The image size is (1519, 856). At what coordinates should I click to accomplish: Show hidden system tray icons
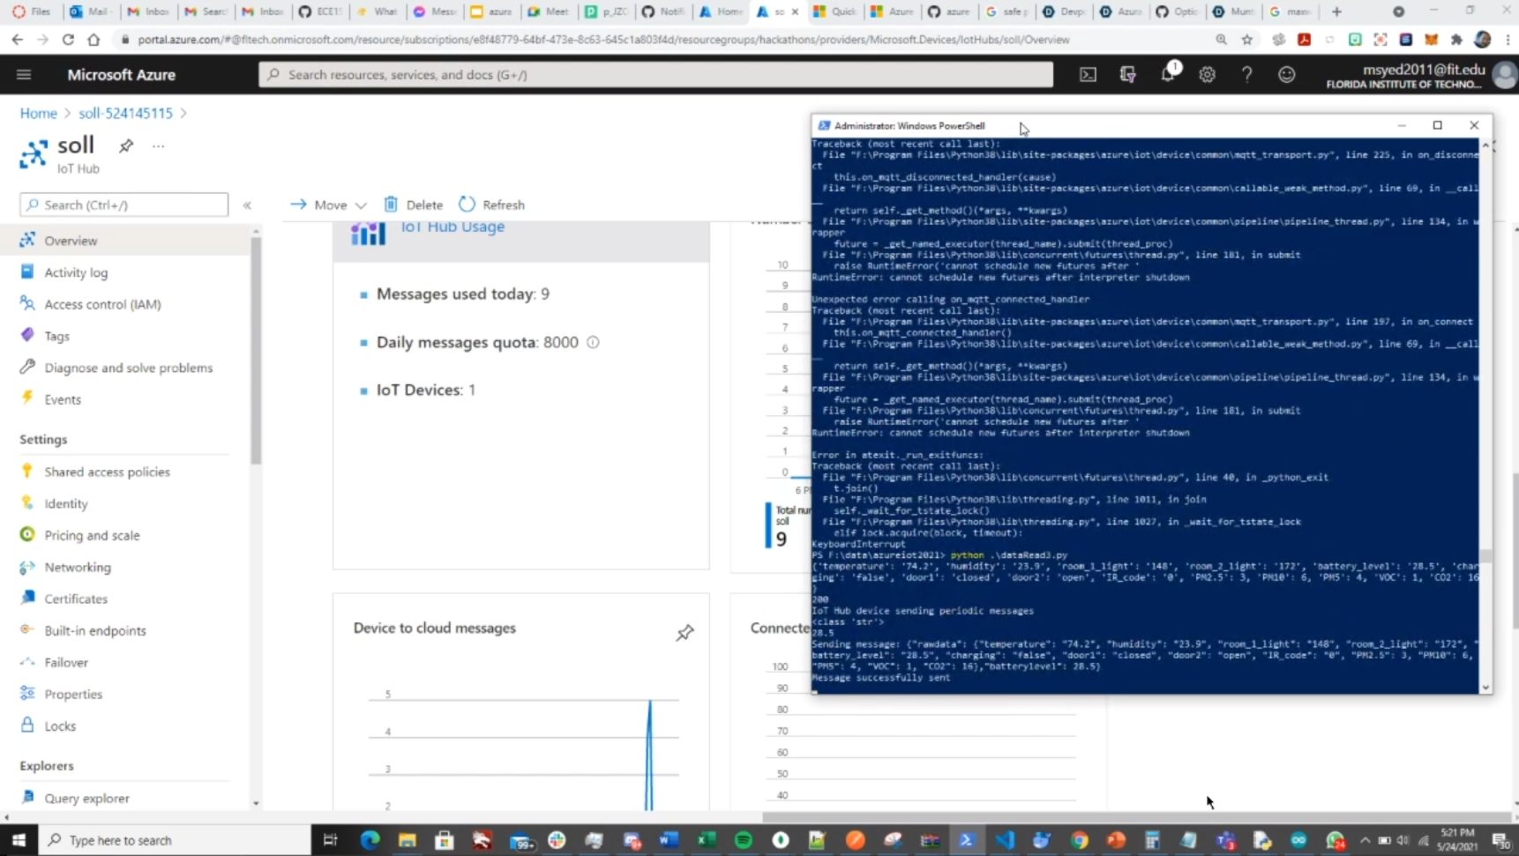pyautogui.click(x=1365, y=840)
